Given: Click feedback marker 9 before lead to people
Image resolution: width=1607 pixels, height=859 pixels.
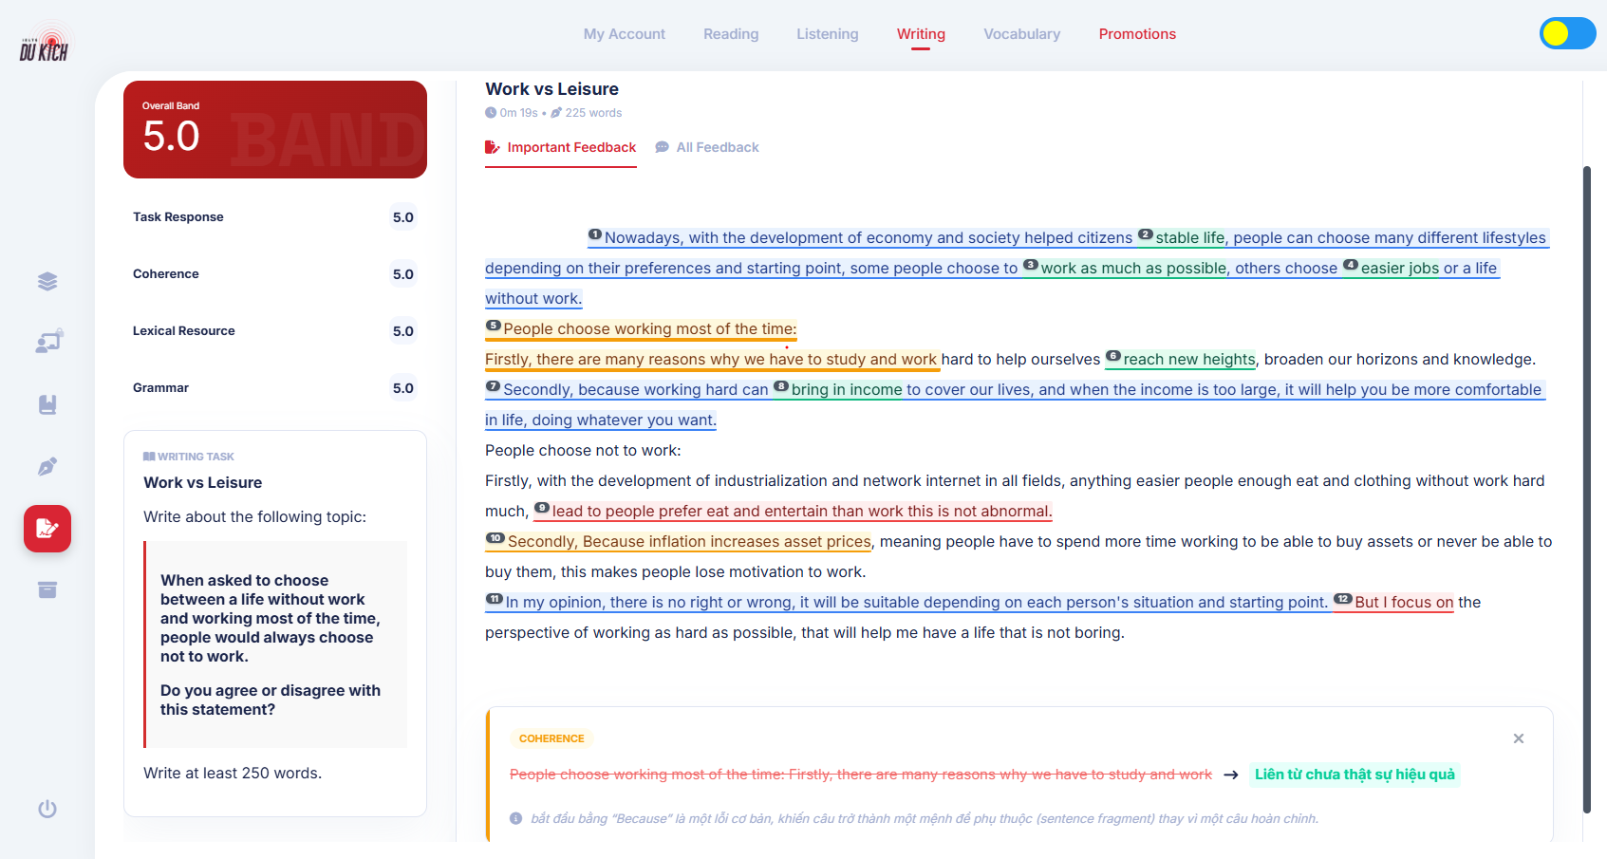Looking at the screenshot, I should click(542, 508).
